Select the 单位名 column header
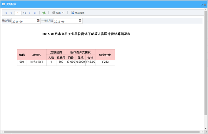 (x=37, y=55)
